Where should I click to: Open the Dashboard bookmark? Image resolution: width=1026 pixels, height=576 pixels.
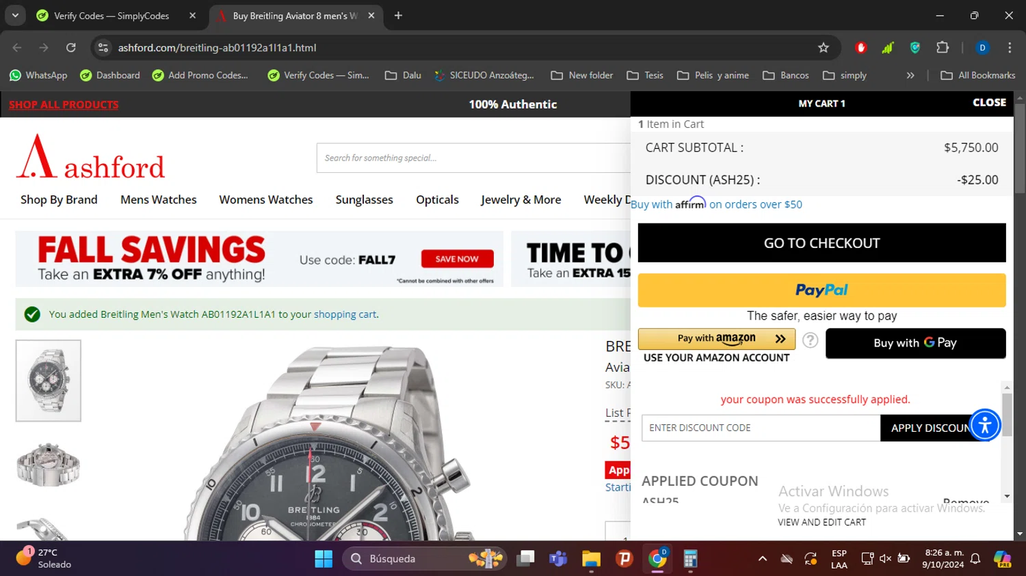[x=110, y=75]
